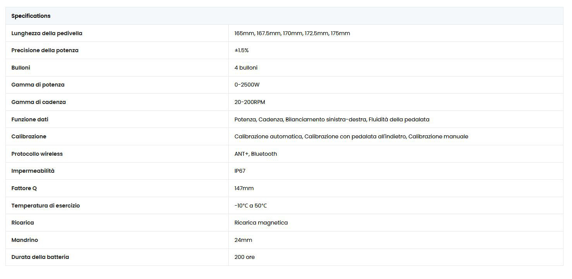Click the 'ANT+, Bluetooth' value

(x=256, y=154)
